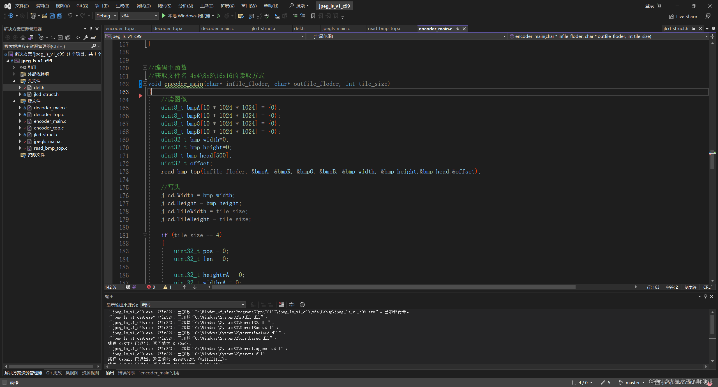Click the Solution Explorer search magnifier icon
This screenshot has width=718, height=387.
point(94,46)
